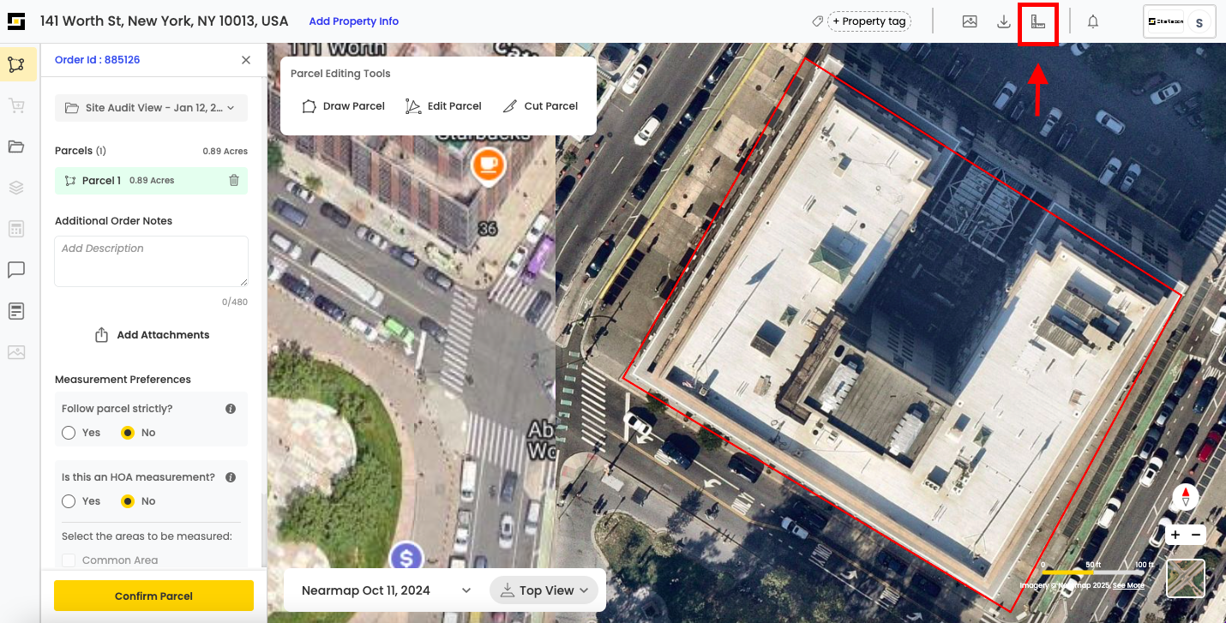Click the dollar bank map marker

[406, 559]
